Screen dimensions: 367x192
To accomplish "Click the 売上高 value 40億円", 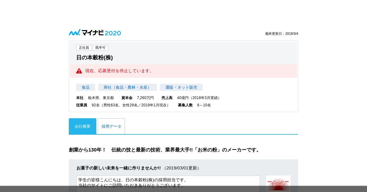I will click(199, 98).
